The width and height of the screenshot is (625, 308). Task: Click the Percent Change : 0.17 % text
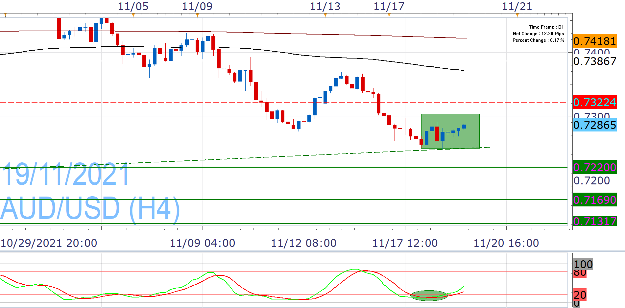[538, 40]
